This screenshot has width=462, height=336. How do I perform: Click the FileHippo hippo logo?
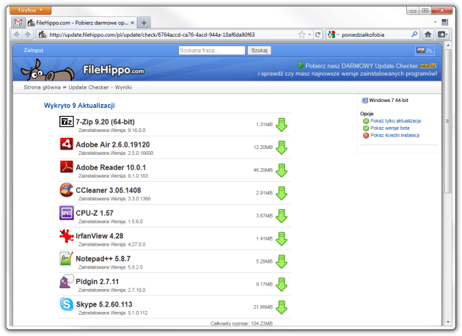(x=48, y=70)
